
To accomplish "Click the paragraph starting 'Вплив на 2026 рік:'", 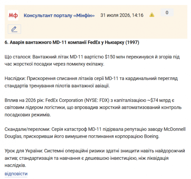I will (93, 107).
